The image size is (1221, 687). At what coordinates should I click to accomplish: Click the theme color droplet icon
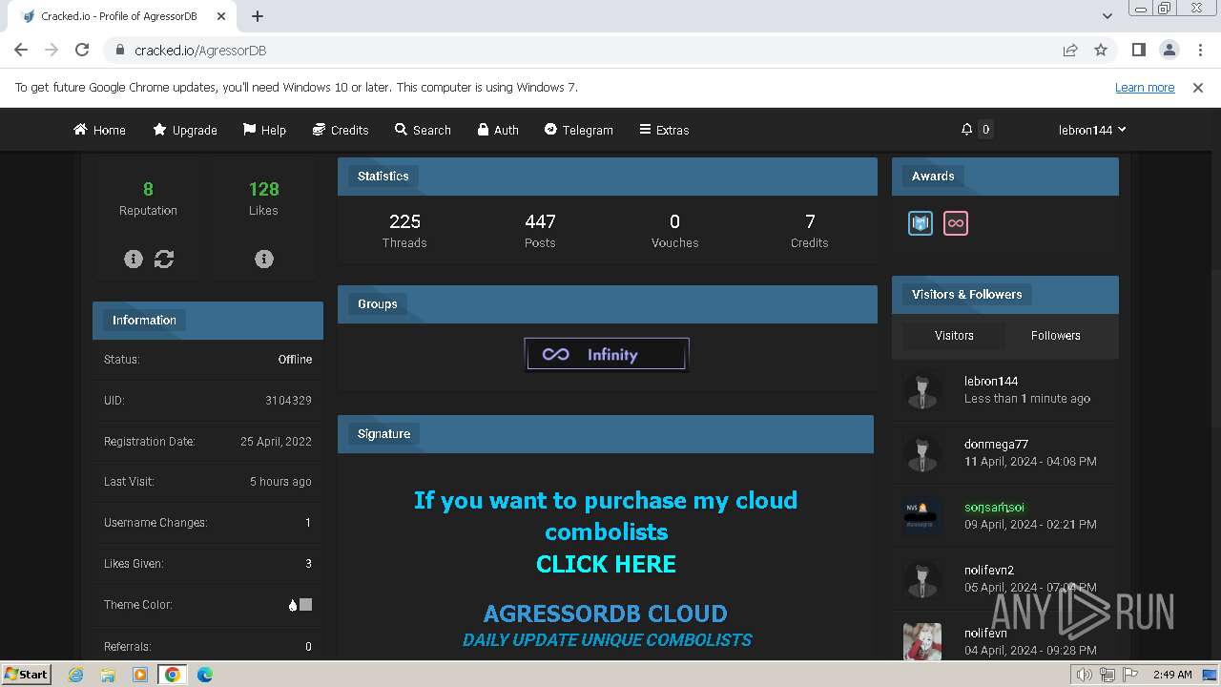pos(293,605)
